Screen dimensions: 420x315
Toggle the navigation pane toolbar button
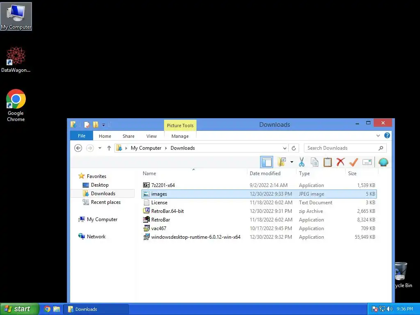267,162
